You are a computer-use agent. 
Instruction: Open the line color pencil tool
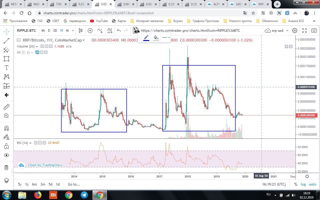point(146,38)
